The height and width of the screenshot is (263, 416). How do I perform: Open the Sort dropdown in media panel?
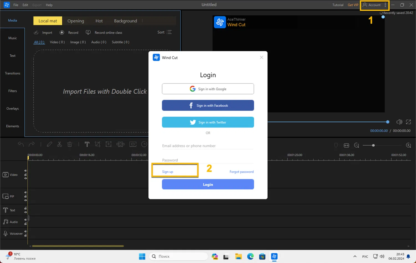coord(164,32)
